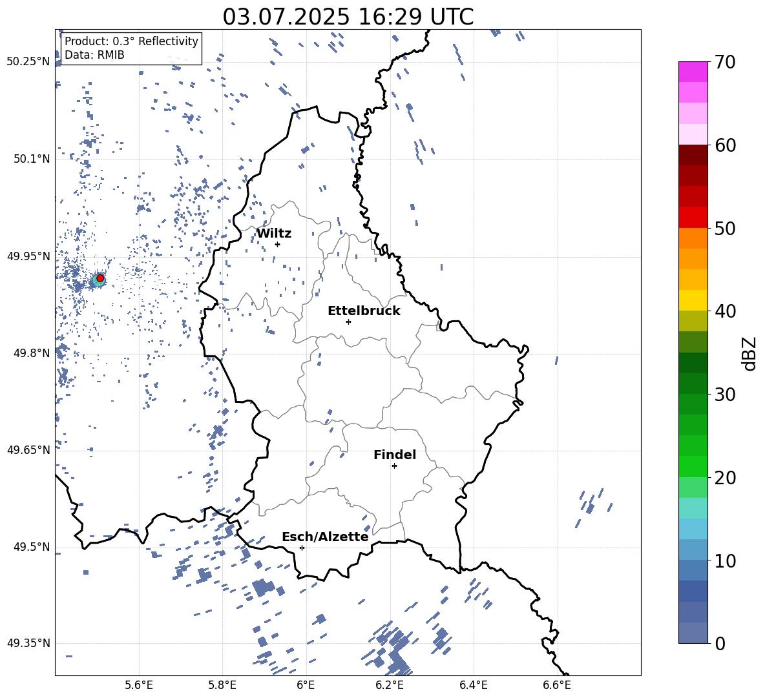Click the "Data: RMIB" text
The height and width of the screenshot is (698, 765).
pyautogui.click(x=94, y=55)
